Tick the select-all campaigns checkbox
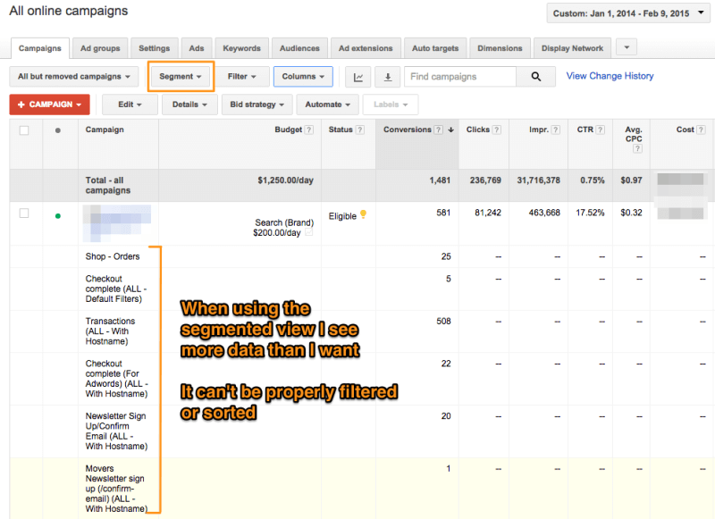Image resolution: width=715 pixels, height=519 pixels. pos(24,130)
